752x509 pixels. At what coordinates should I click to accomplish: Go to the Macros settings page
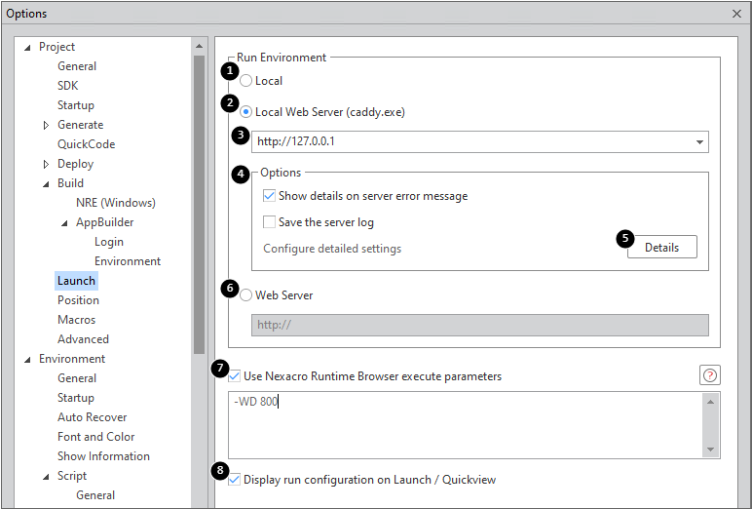point(76,320)
